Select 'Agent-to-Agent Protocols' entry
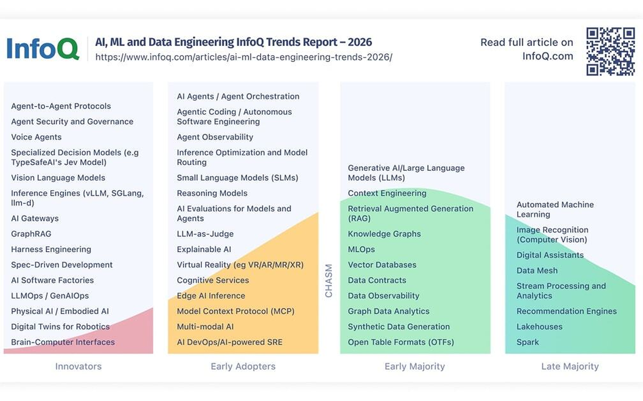 61,106
